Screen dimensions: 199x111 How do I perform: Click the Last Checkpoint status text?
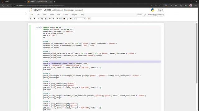pyautogui.click(x=63, y=10)
